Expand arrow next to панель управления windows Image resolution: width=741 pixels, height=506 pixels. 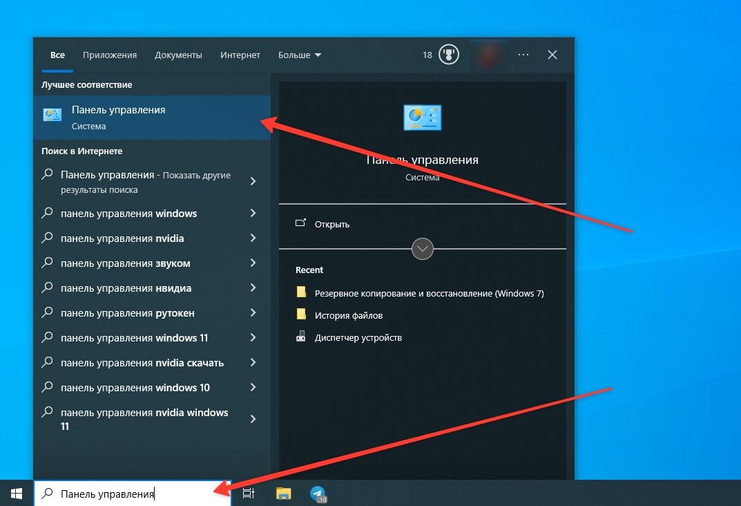tap(253, 214)
